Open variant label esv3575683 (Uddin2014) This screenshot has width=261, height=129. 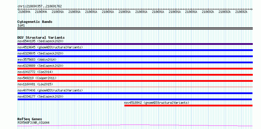pos(37,60)
